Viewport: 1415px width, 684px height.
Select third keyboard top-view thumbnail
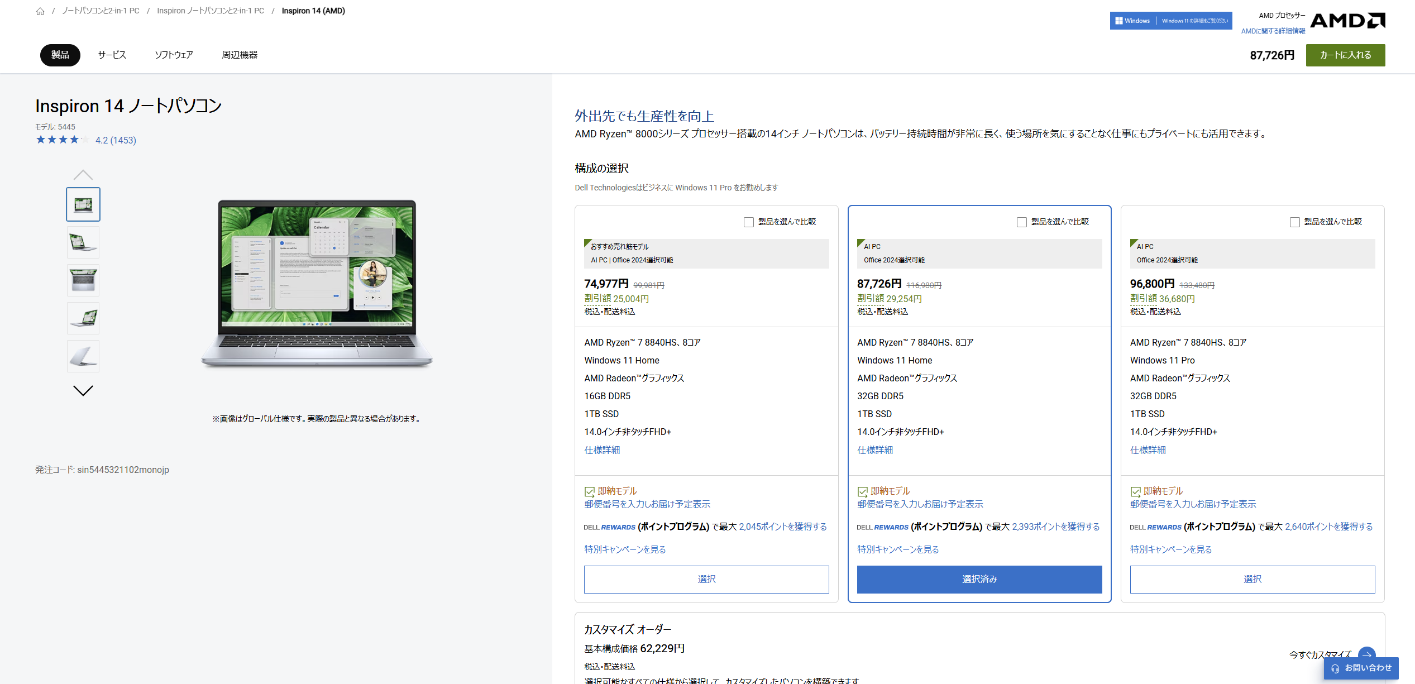83,280
